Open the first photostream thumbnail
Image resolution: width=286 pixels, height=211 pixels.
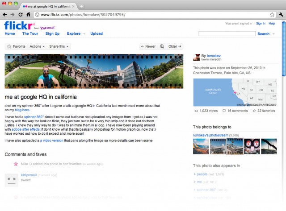pos(201,146)
